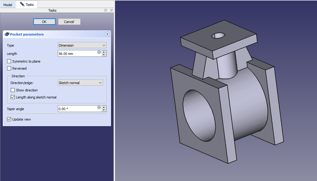The height and width of the screenshot is (181, 317).
Task: Enable the Show direction option
Action: (x=13, y=90)
